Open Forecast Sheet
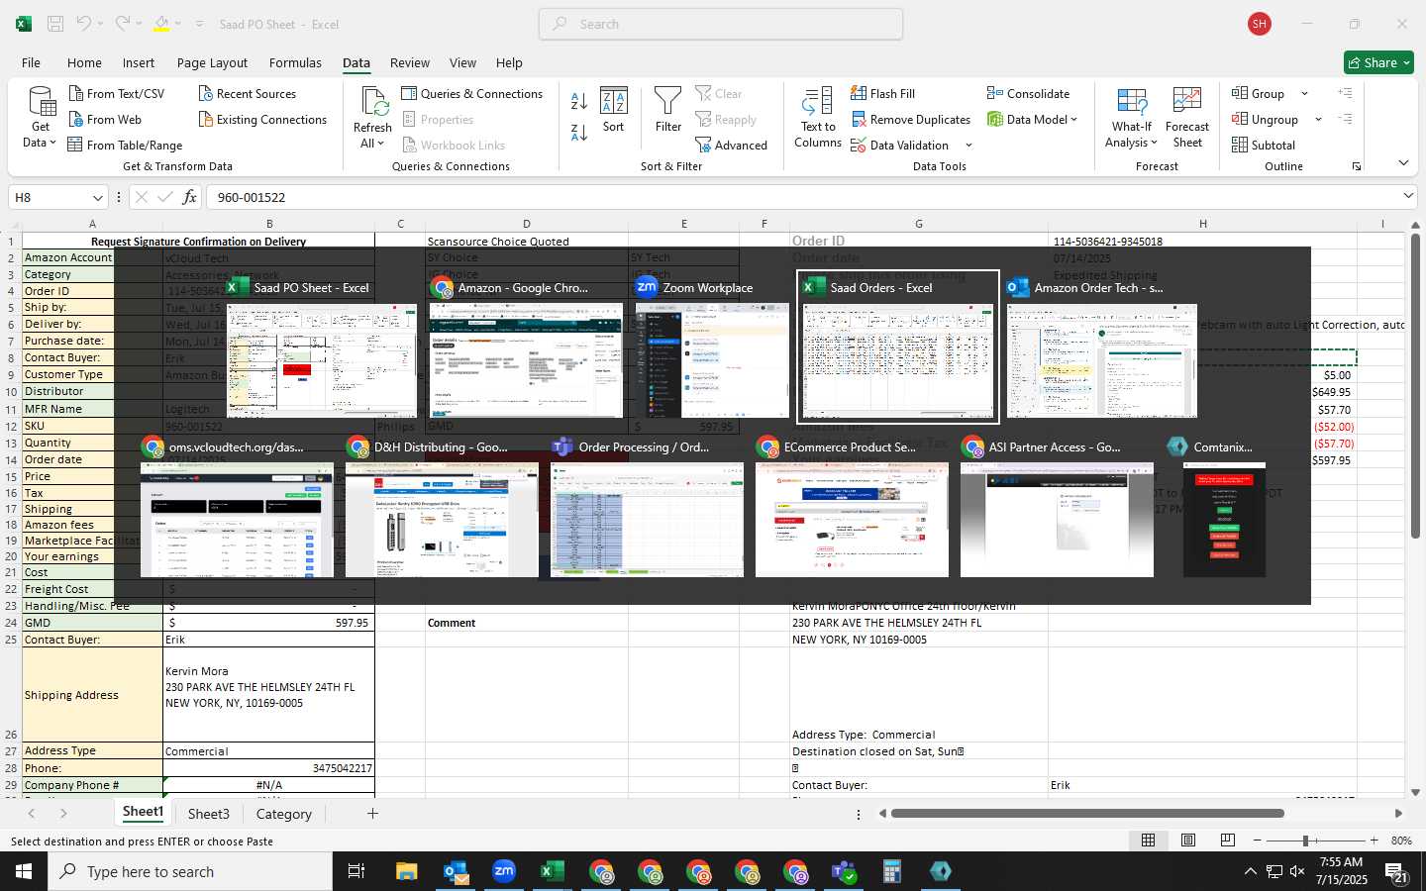The height and width of the screenshot is (891, 1426). (1187, 118)
